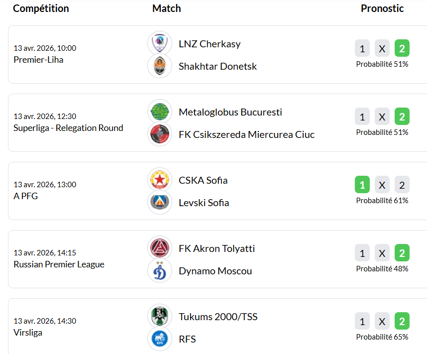Click the Metaloglobus Bucuresti globe logo

(160, 112)
